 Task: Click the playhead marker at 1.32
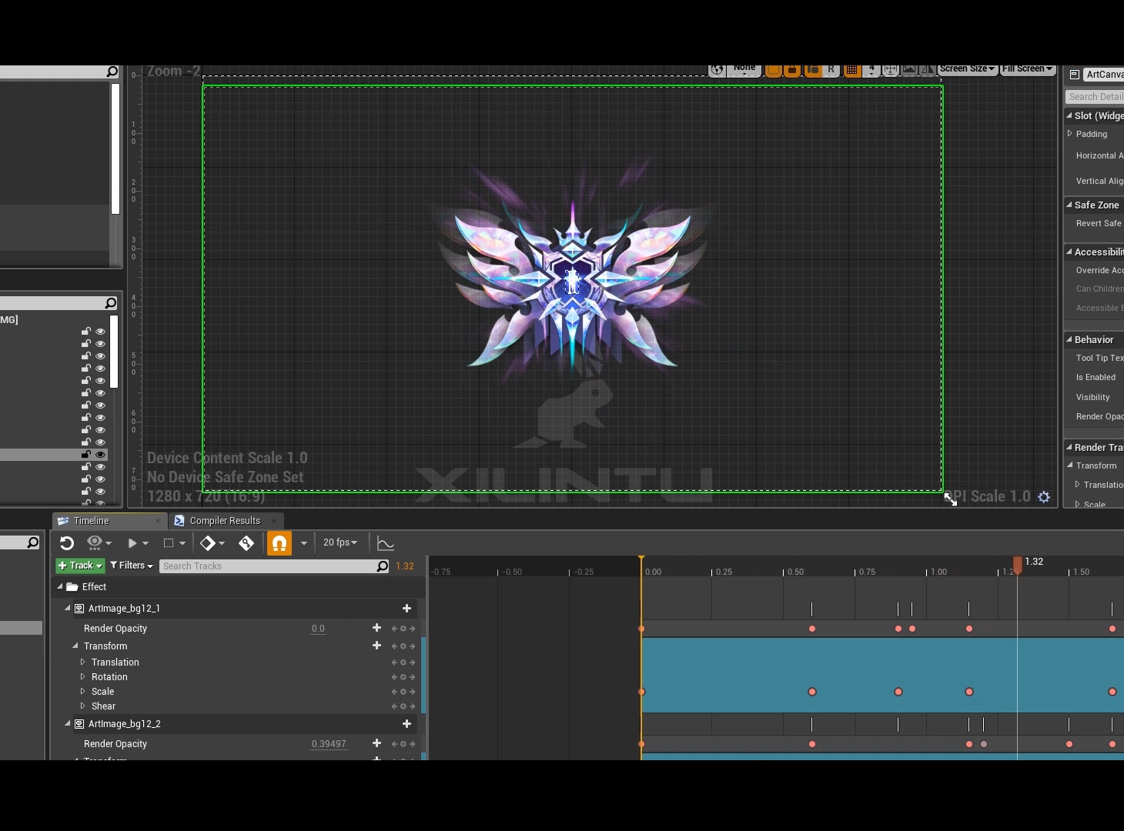tap(1018, 566)
